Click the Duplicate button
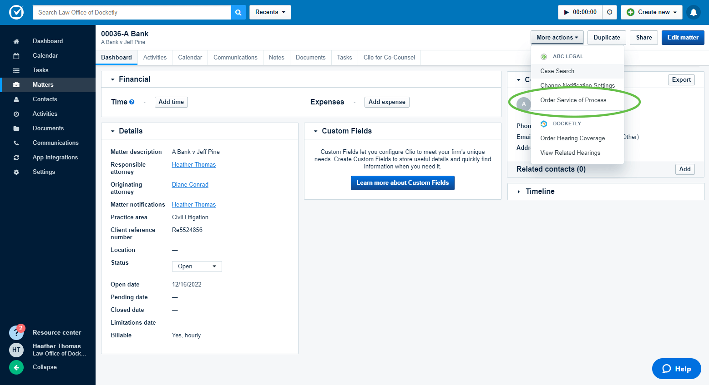The height and width of the screenshot is (385, 709). [607, 38]
